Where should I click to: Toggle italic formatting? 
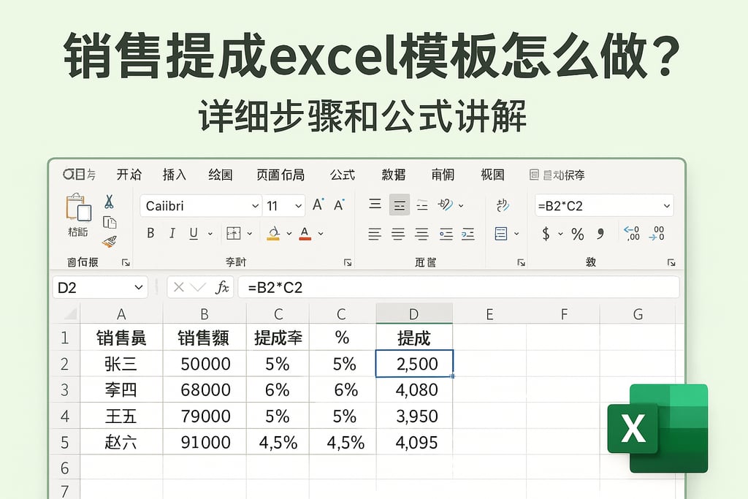172,232
